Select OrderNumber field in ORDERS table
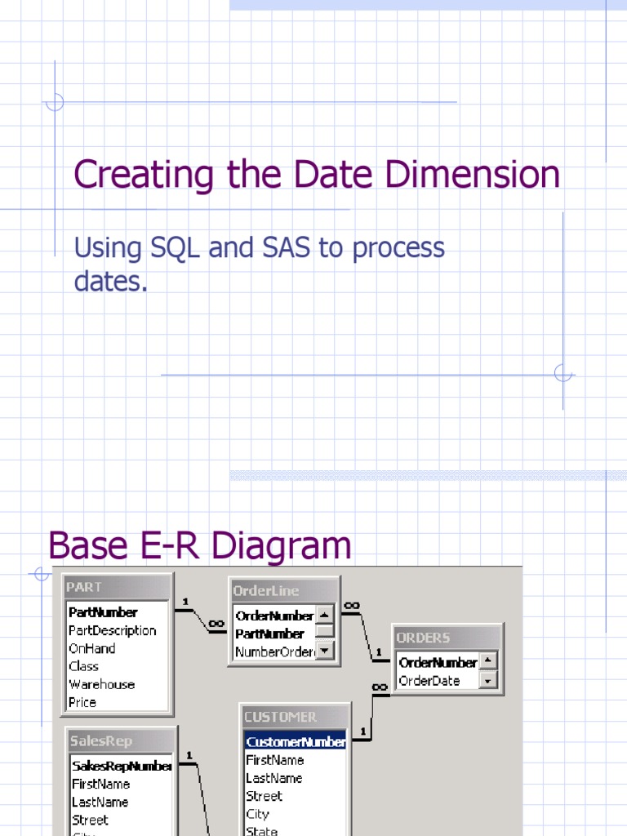This screenshot has width=627, height=836. [438, 663]
